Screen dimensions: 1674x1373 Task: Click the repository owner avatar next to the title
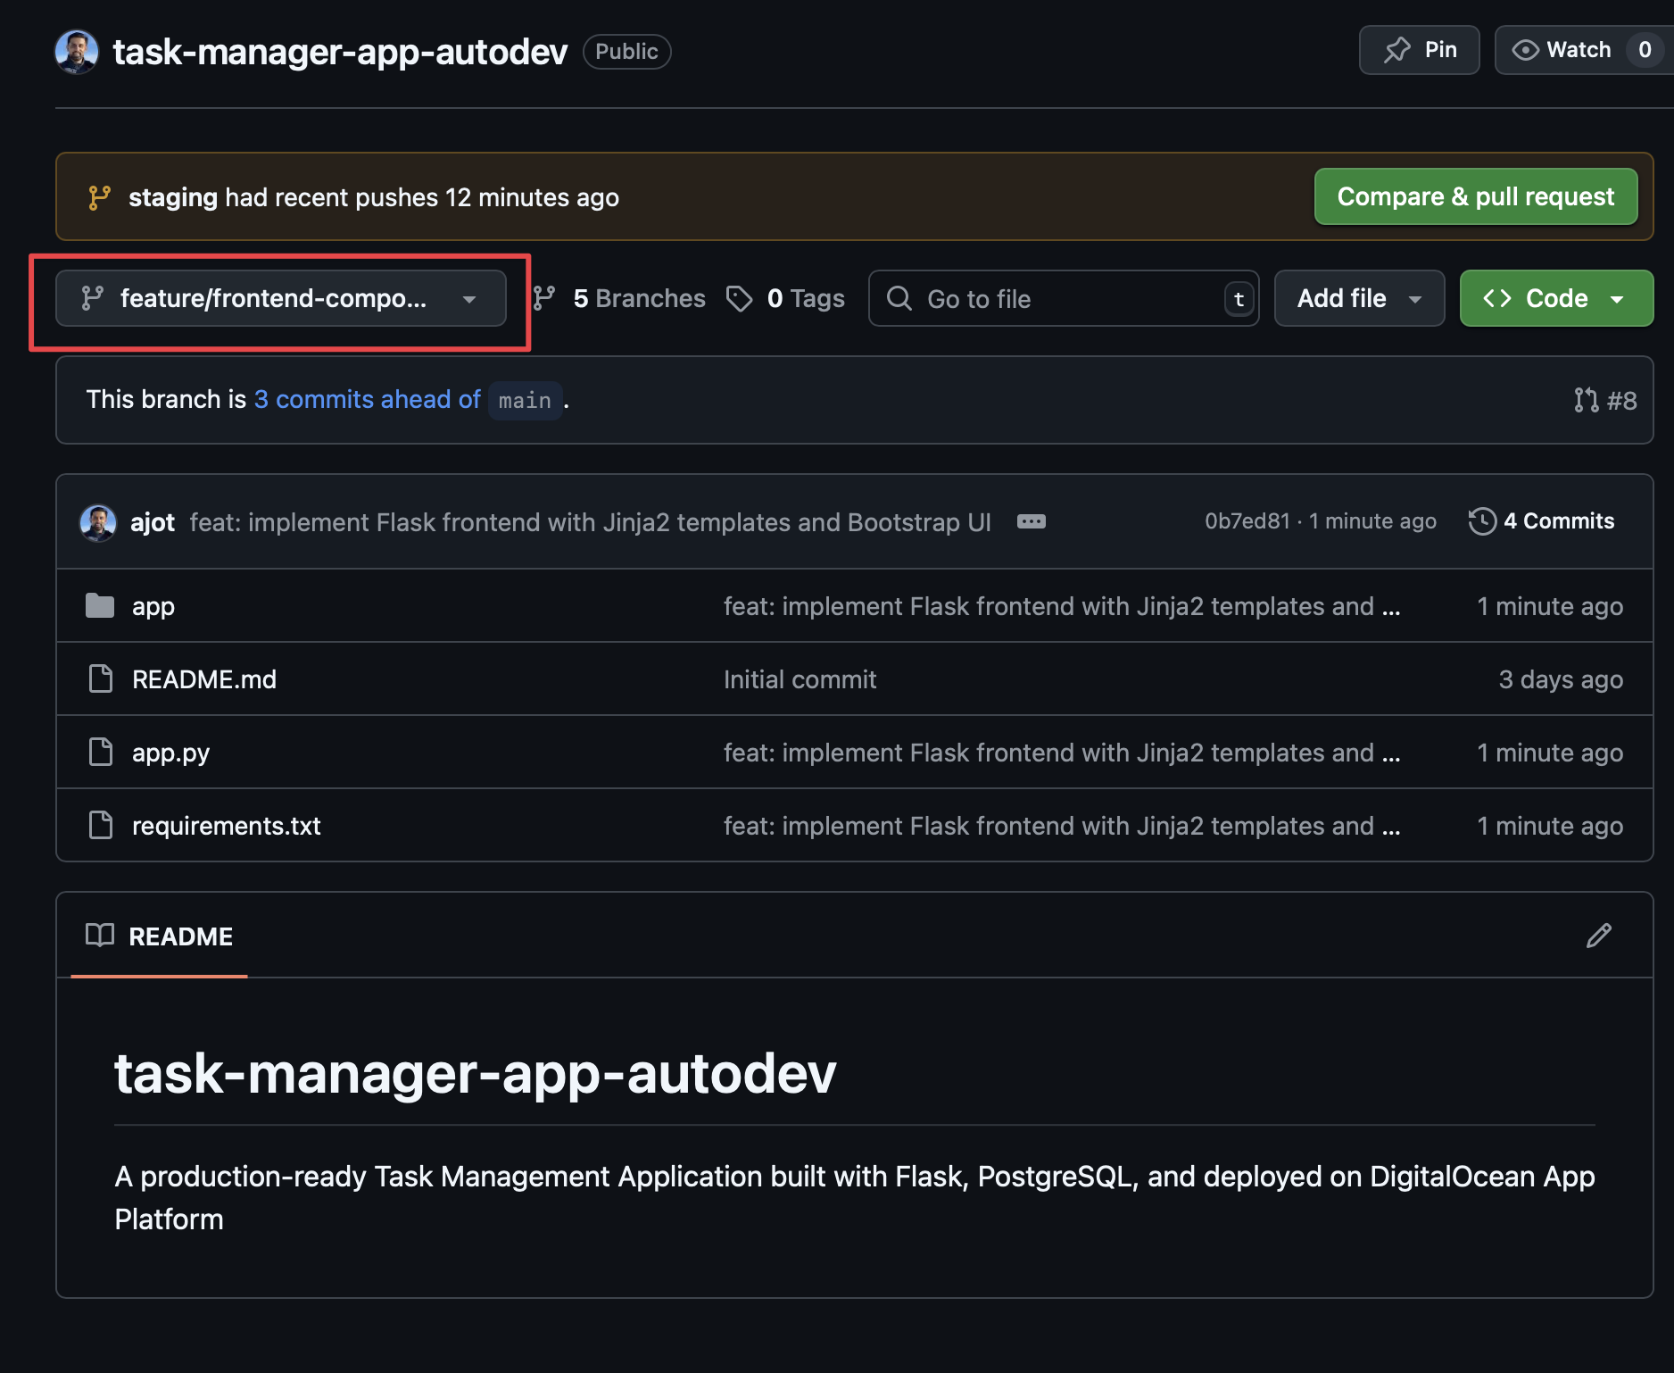[x=77, y=52]
